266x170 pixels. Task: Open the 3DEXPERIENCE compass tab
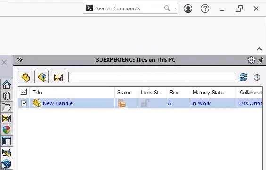click(x=7, y=164)
